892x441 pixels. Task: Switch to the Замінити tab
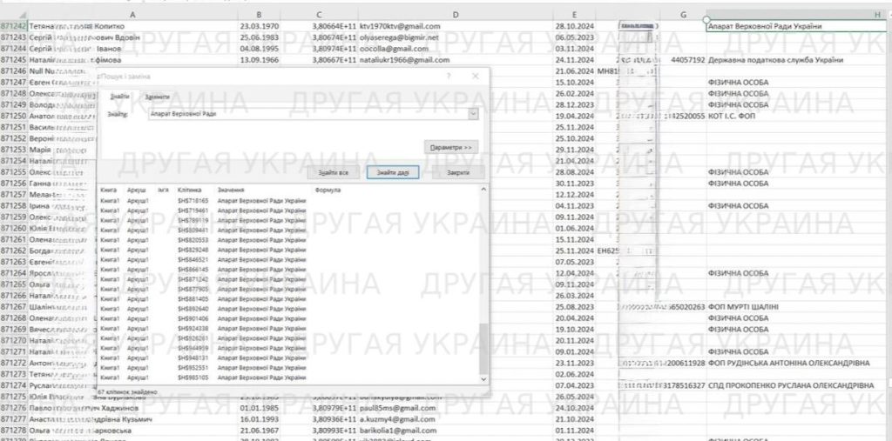158,97
